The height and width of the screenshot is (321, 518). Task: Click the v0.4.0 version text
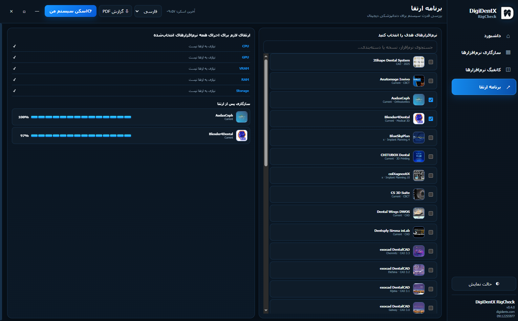click(x=511, y=307)
